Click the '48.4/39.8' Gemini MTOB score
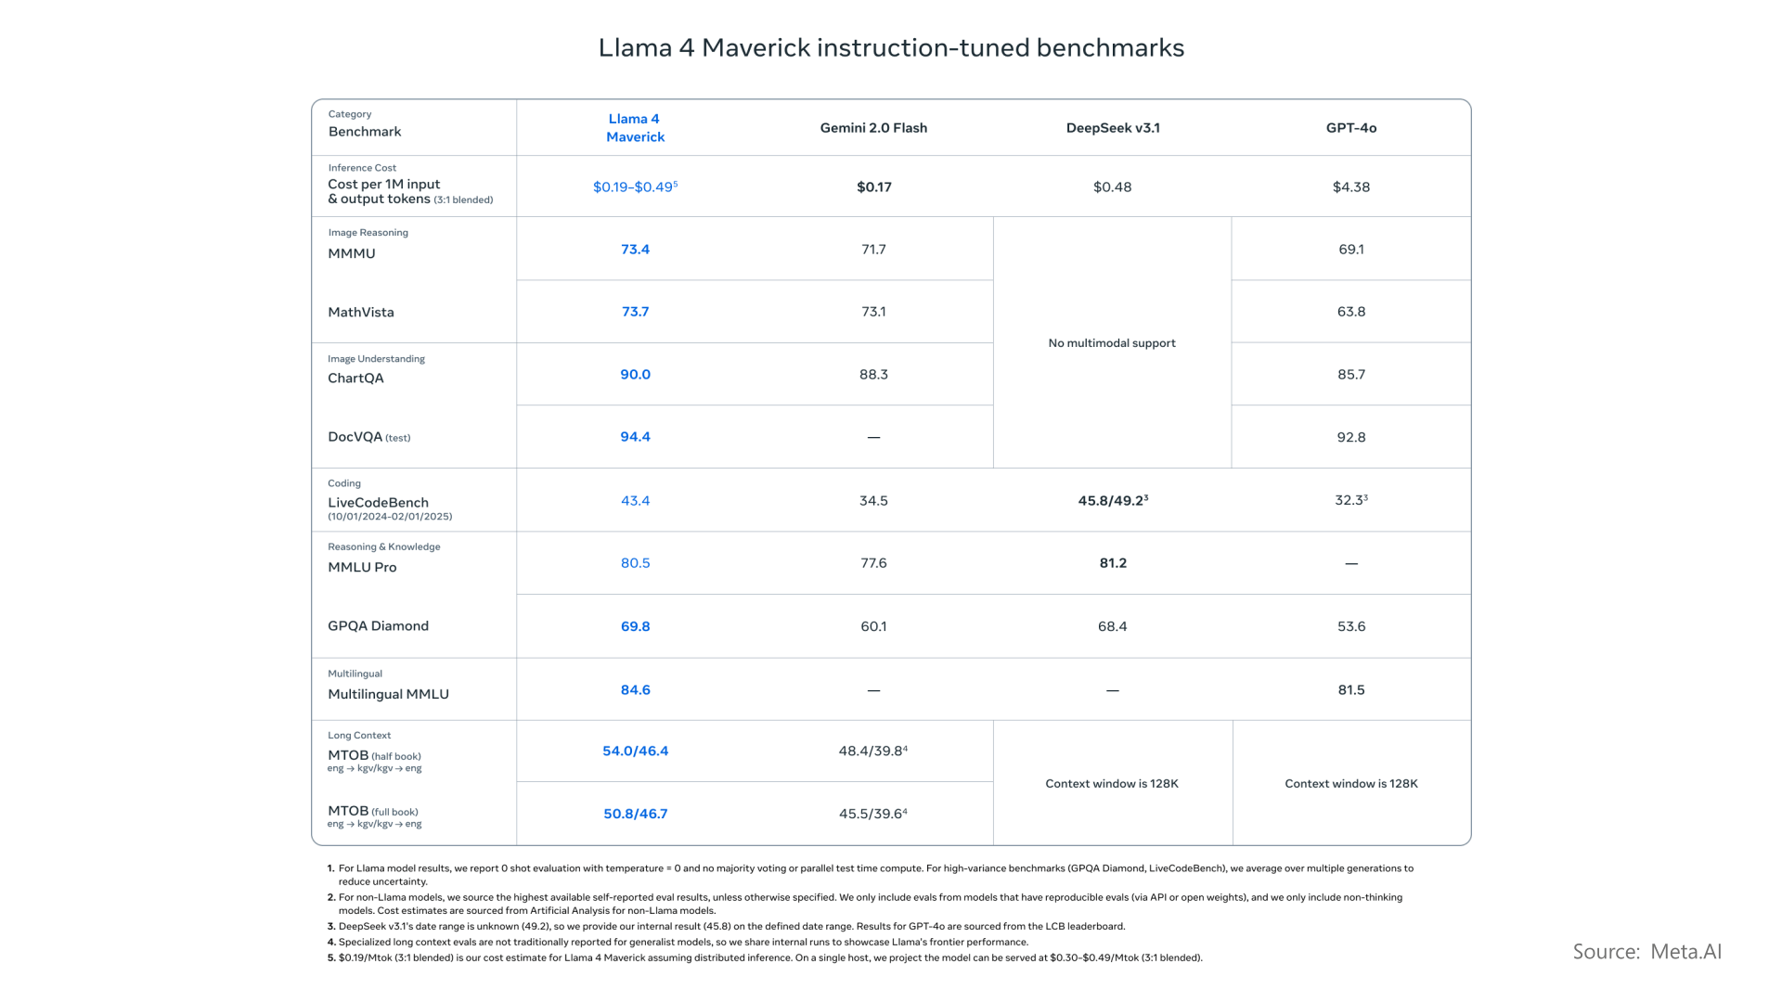Viewport: 1782px width, 1002px height. click(x=873, y=751)
